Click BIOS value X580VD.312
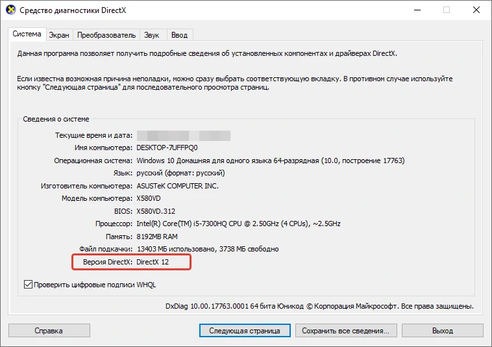Image resolution: width=492 pixels, height=347 pixels. (x=156, y=211)
